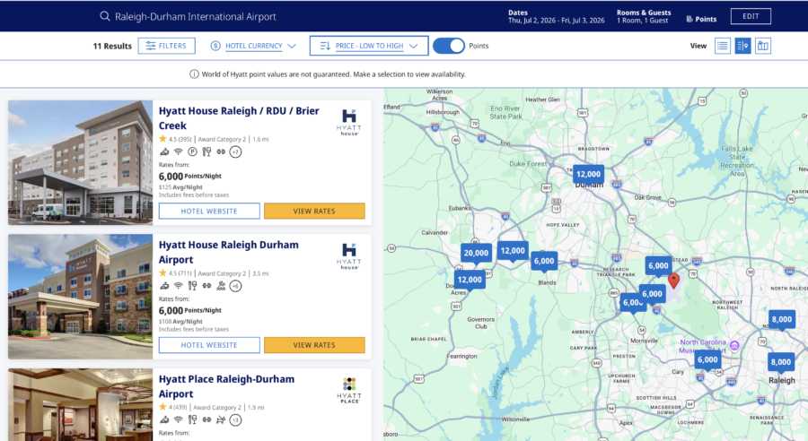Click the '$125 Avg/Night' text
Image resolution: width=808 pixels, height=441 pixels.
pyautogui.click(x=180, y=187)
